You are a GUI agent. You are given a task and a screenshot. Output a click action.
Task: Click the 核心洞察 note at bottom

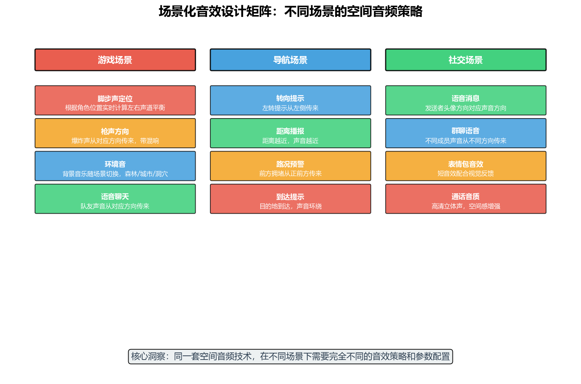[x=290, y=357]
